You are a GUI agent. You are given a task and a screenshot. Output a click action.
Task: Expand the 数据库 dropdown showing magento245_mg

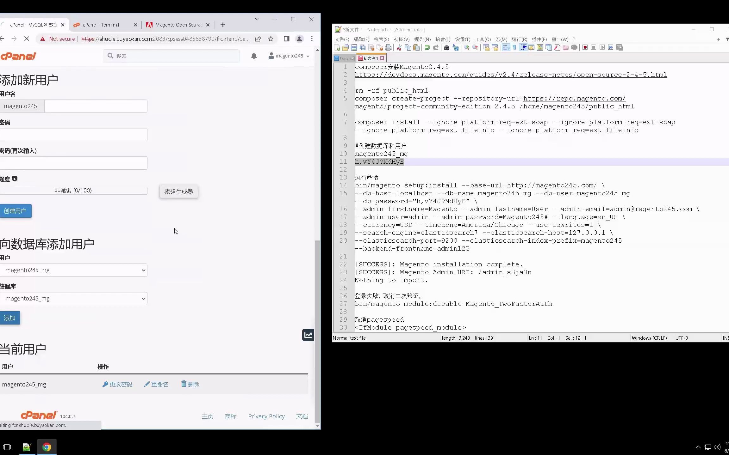(x=73, y=299)
